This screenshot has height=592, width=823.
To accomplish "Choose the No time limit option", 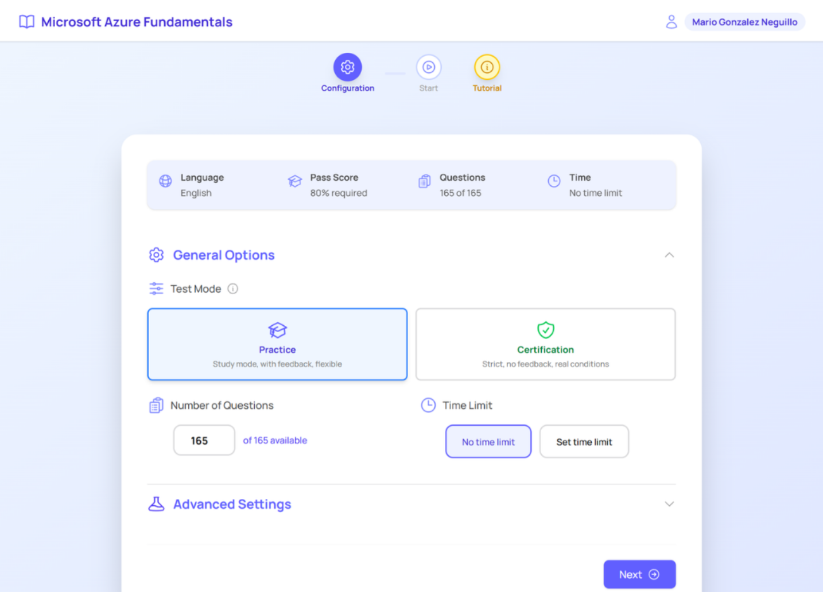I will (x=488, y=442).
